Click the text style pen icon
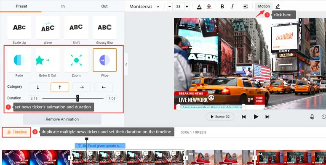The image size is (326, 165). [x=278, y=7]
